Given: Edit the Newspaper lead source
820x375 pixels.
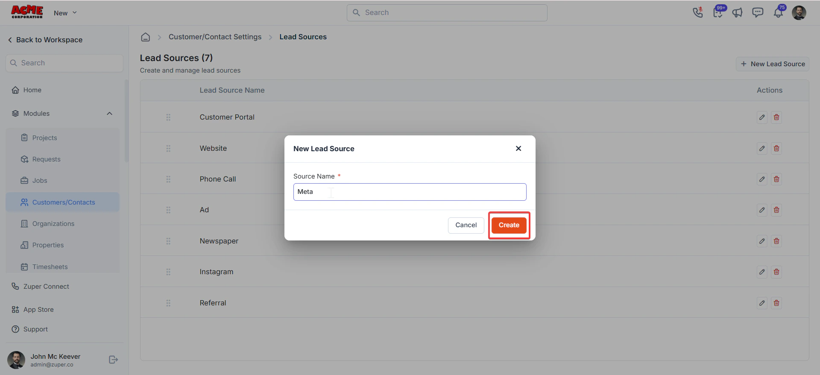Looking at the screenshot, I should [762, 241].
